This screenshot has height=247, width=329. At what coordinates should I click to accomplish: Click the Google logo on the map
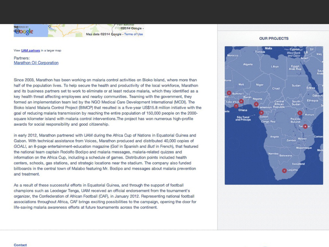click(24, 31)
